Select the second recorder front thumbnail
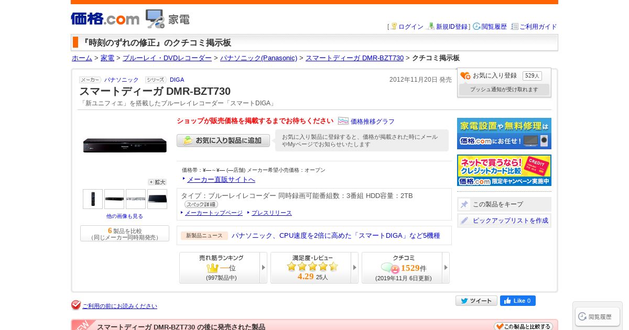 point(114,199)
